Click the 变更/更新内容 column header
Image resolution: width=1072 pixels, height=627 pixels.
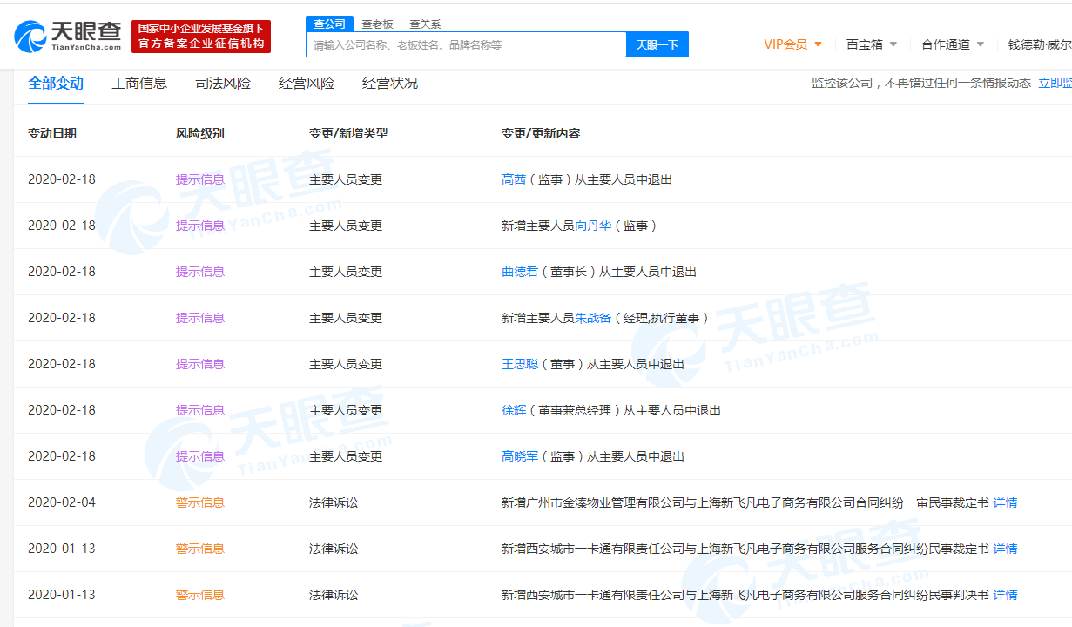(541, 133)
